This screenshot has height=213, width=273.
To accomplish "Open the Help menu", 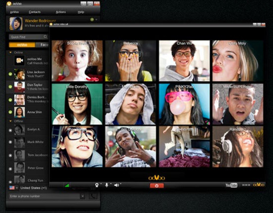I will coord(81,12).
